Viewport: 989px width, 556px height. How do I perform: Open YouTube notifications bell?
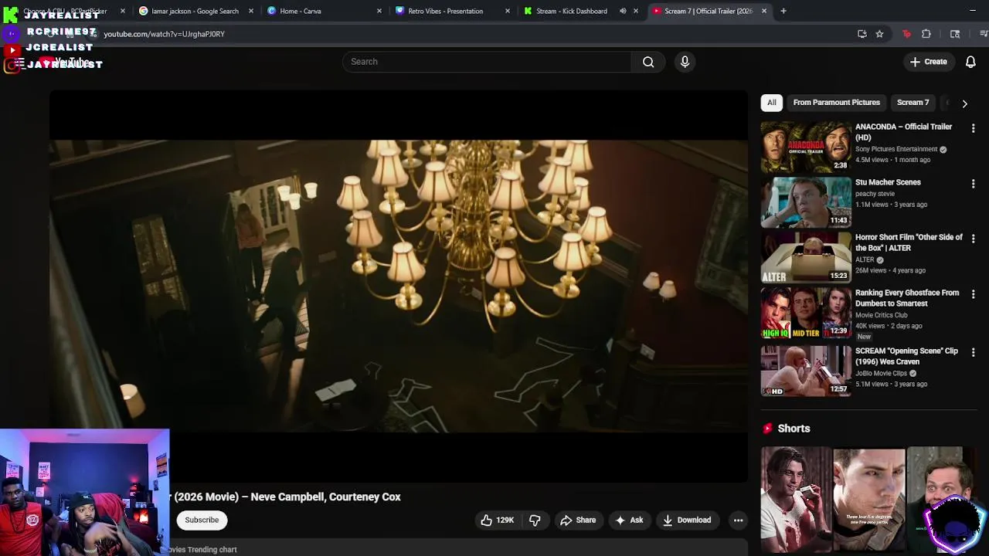click(970, 62)
